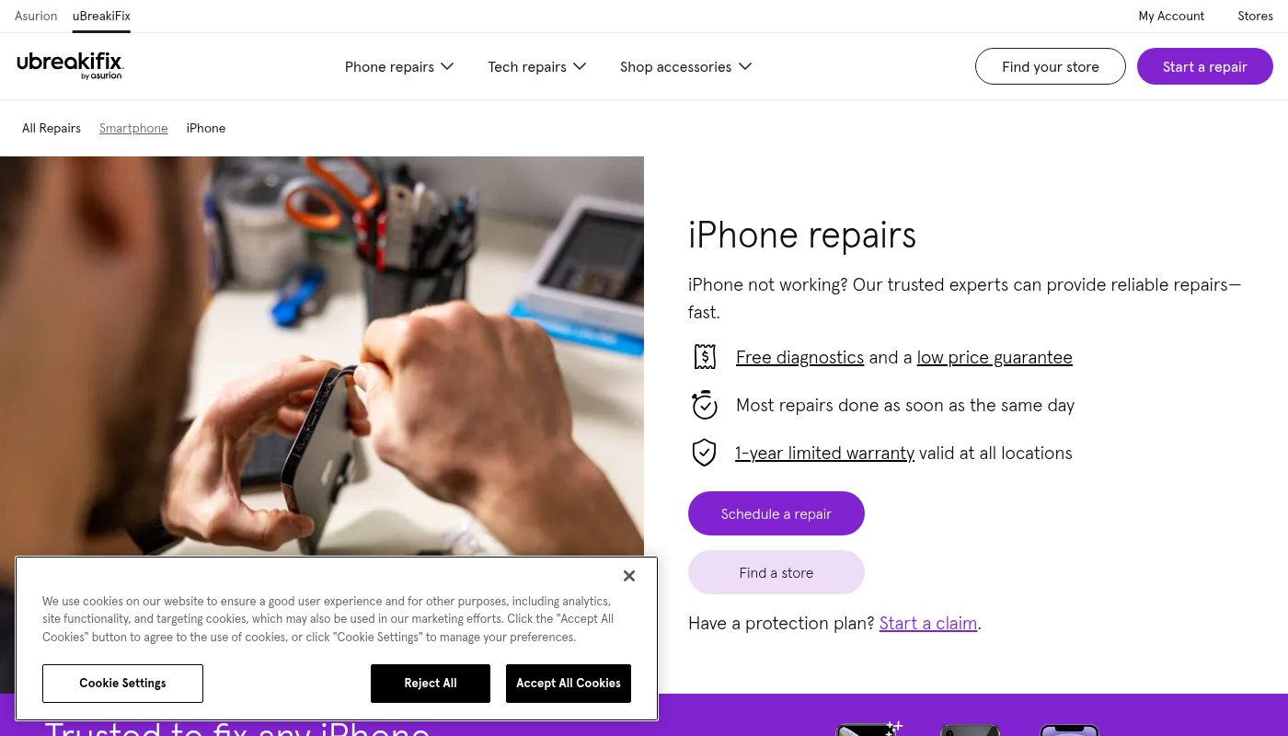Viewport: 1288px width, 736px height.
Task: Accept All Cookies in the banner
Action: tap(569, 684)
